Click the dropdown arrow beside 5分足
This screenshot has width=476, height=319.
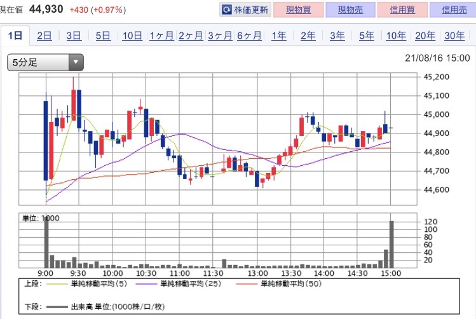point(76,62)
